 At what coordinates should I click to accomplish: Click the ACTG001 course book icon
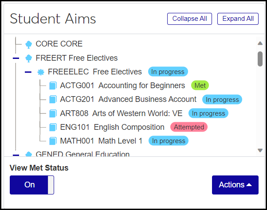coord(53,86)
